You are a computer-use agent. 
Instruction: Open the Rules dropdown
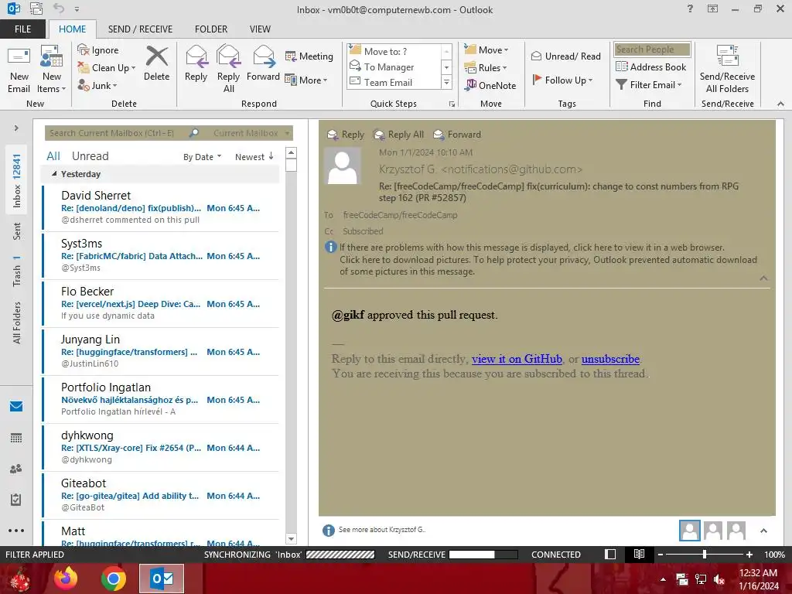point(486,67)
